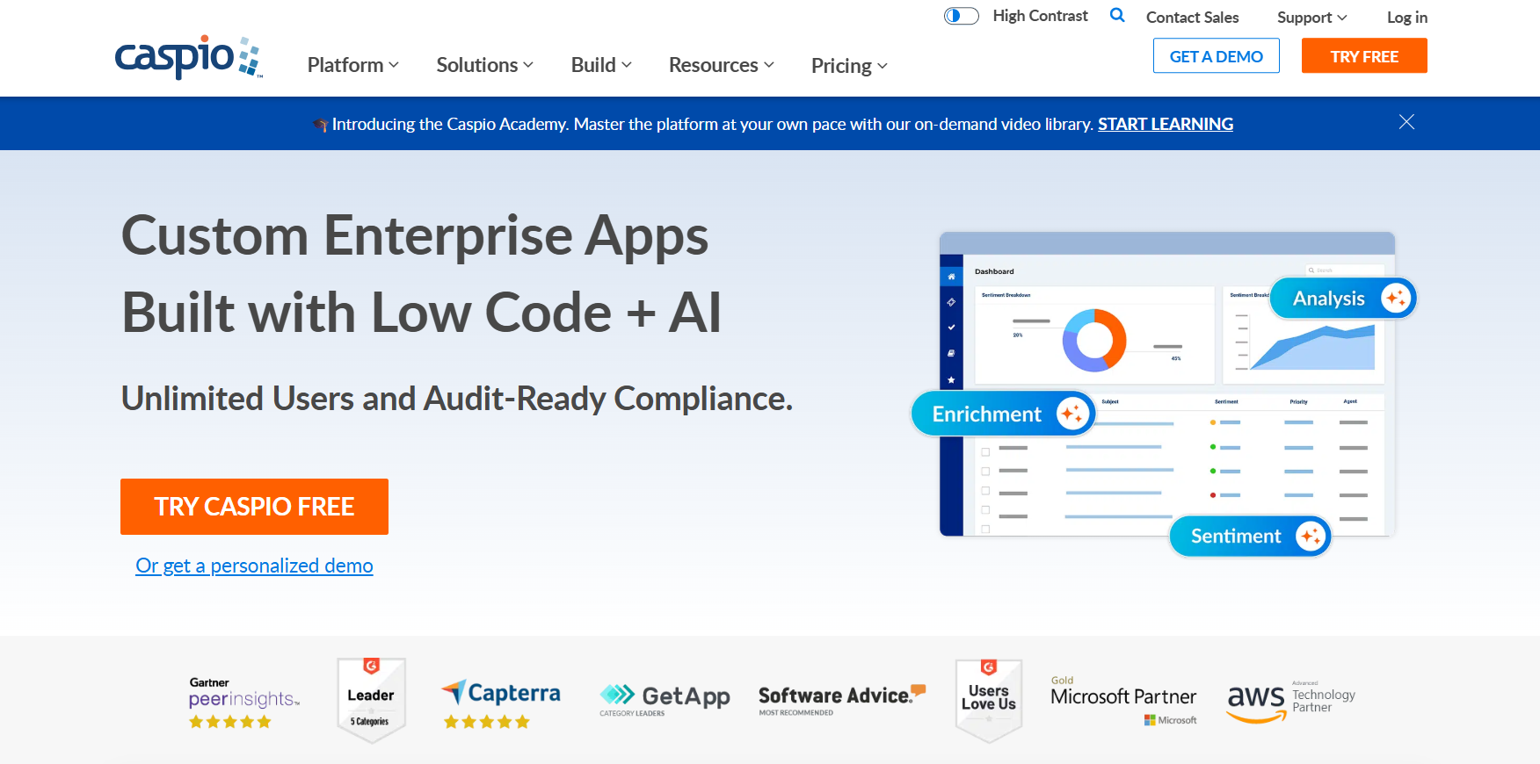
Task: Open the Support dropdown
Action: (x=1311, y=18)
